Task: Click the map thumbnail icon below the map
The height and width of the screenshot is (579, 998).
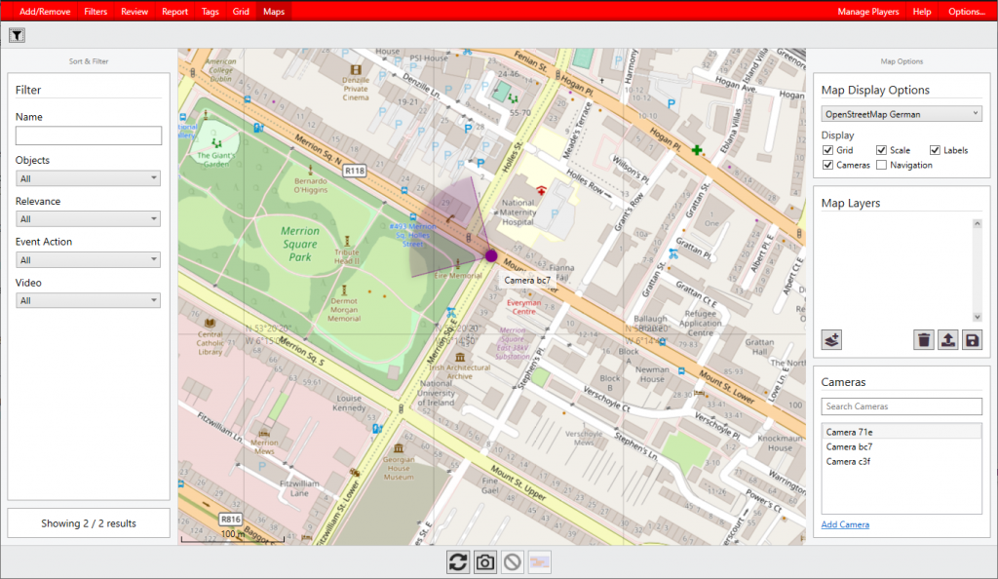Action: (540, 561)
